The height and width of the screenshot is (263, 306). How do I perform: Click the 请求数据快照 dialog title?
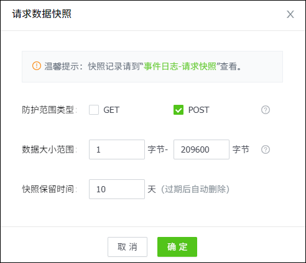pyautogui.click(x=42, y=14)
